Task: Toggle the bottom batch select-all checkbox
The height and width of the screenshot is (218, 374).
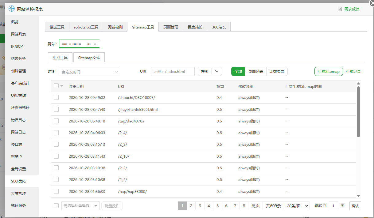Action: 56,206
